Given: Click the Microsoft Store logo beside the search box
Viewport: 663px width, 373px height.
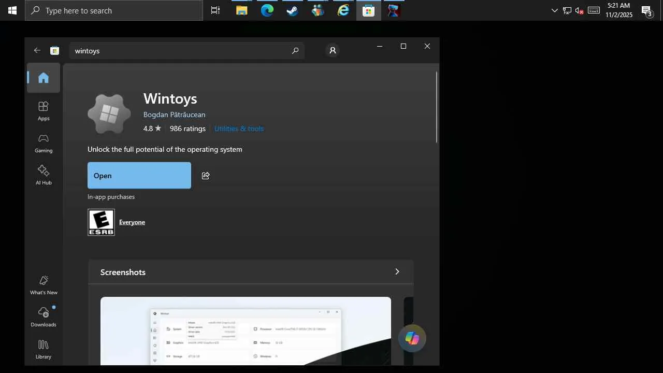Looking at the screenshot, I should (x=54, y=51).
